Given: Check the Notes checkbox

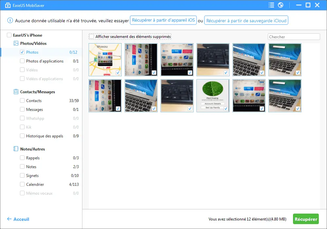Looking at the screenshot, I should point(22,167).
